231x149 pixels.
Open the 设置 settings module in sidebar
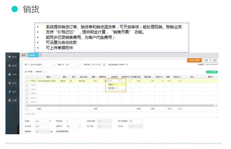click(x=13, y=100)
